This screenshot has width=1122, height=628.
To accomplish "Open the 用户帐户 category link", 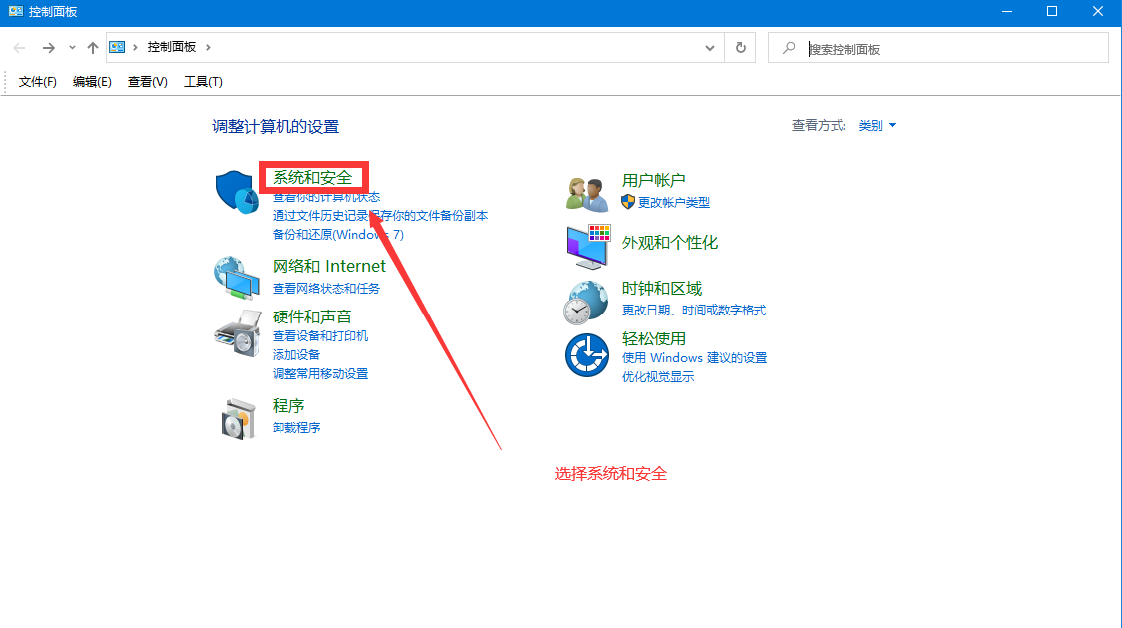I will 653,180.
